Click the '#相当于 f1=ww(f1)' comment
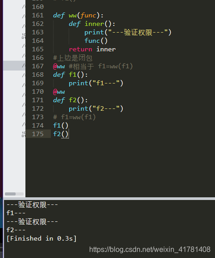Viewport: 215px width, 258px height. (x=101, y=67)
